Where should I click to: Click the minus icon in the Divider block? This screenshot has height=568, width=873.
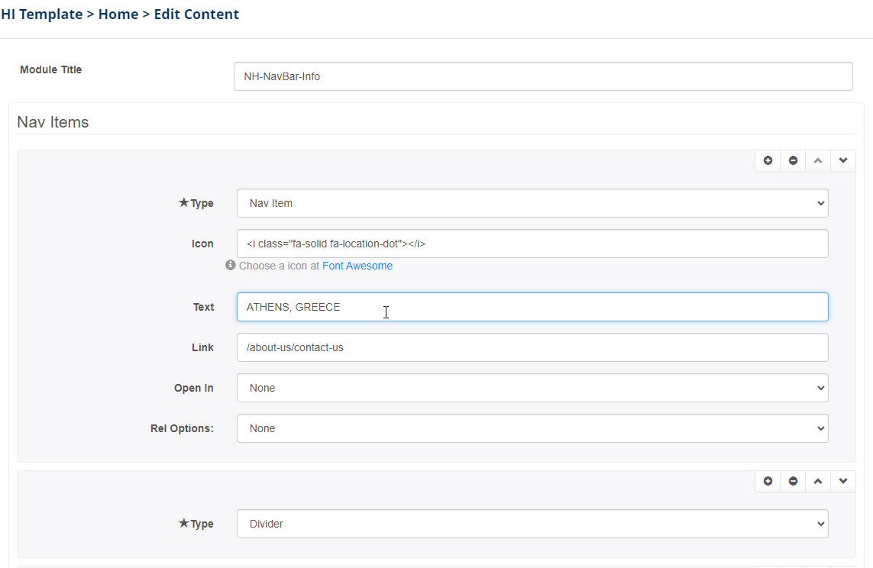click(x=793, y=482)
